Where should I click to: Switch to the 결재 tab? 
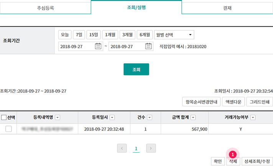coord(227,8)
